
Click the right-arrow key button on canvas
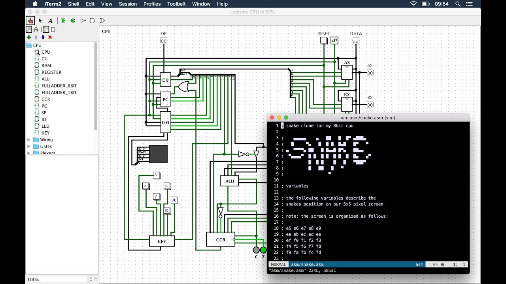(167, 186)
